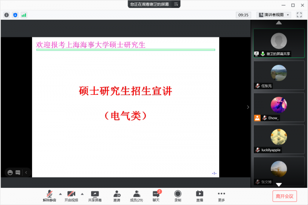Image resolution: width=308 pixels, height=205 pixels.
Task: Minimize the meeting window
Action: 283,5
